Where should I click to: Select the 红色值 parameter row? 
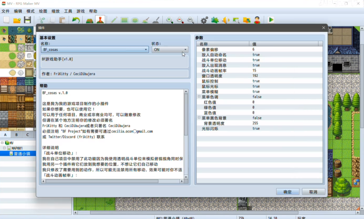[259, 102]
